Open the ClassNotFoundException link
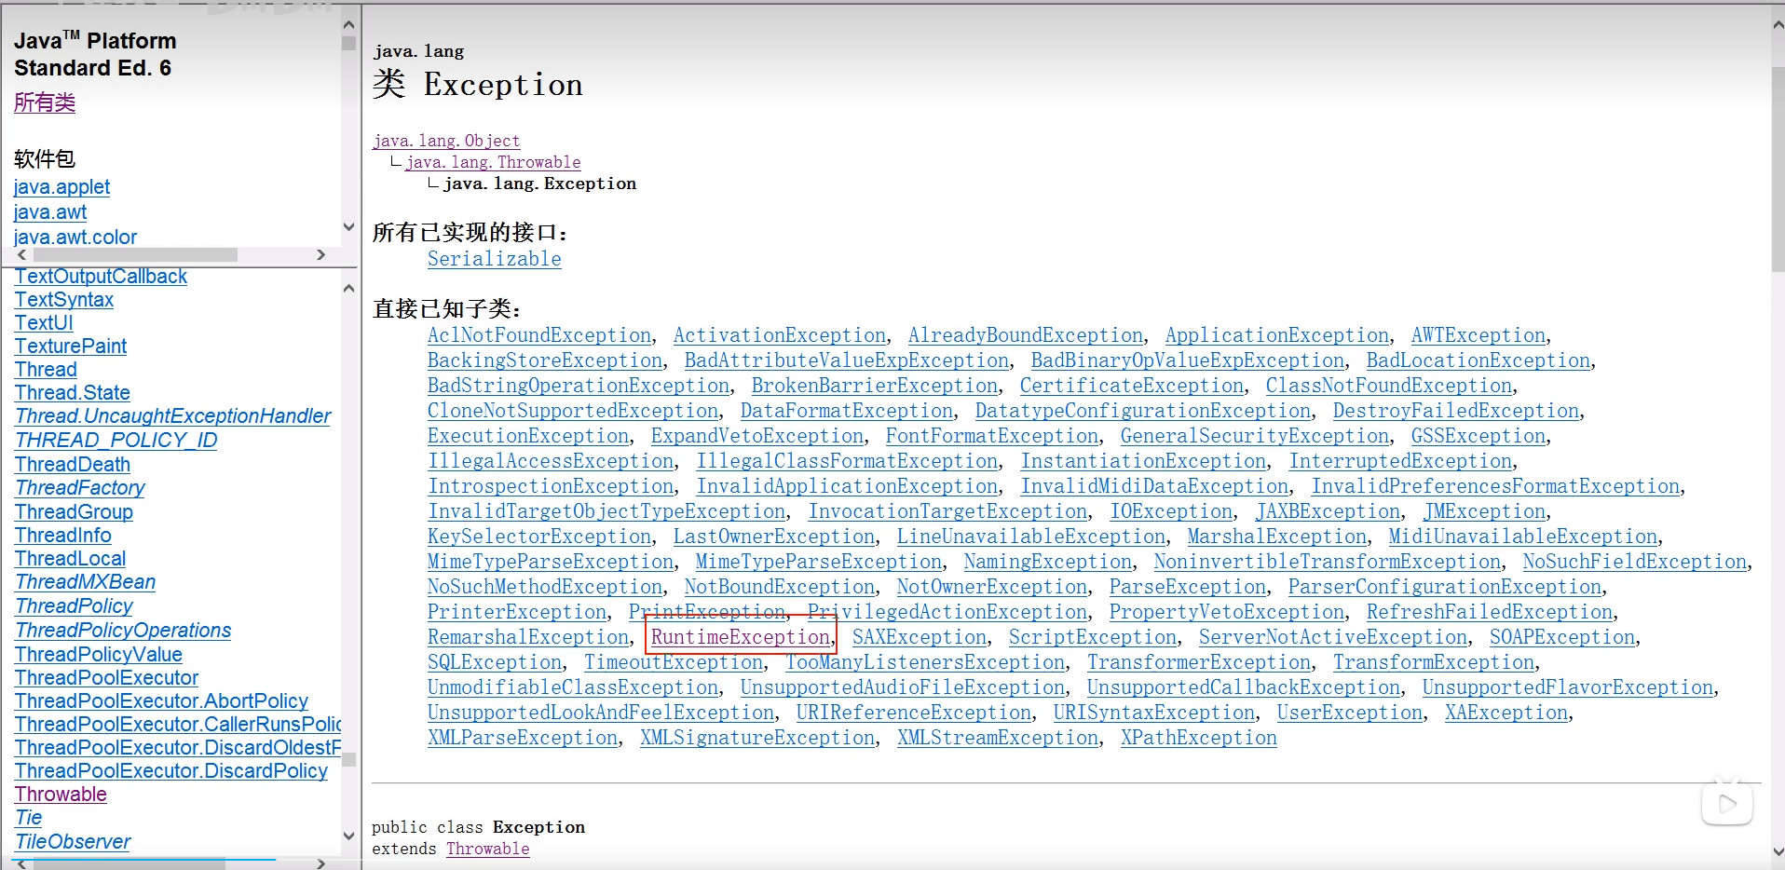The height and width of the screenshot is (870, 1785). tap(1389, 386)
